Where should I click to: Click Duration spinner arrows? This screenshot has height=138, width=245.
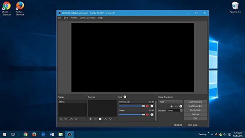click(x=181, y=110)
